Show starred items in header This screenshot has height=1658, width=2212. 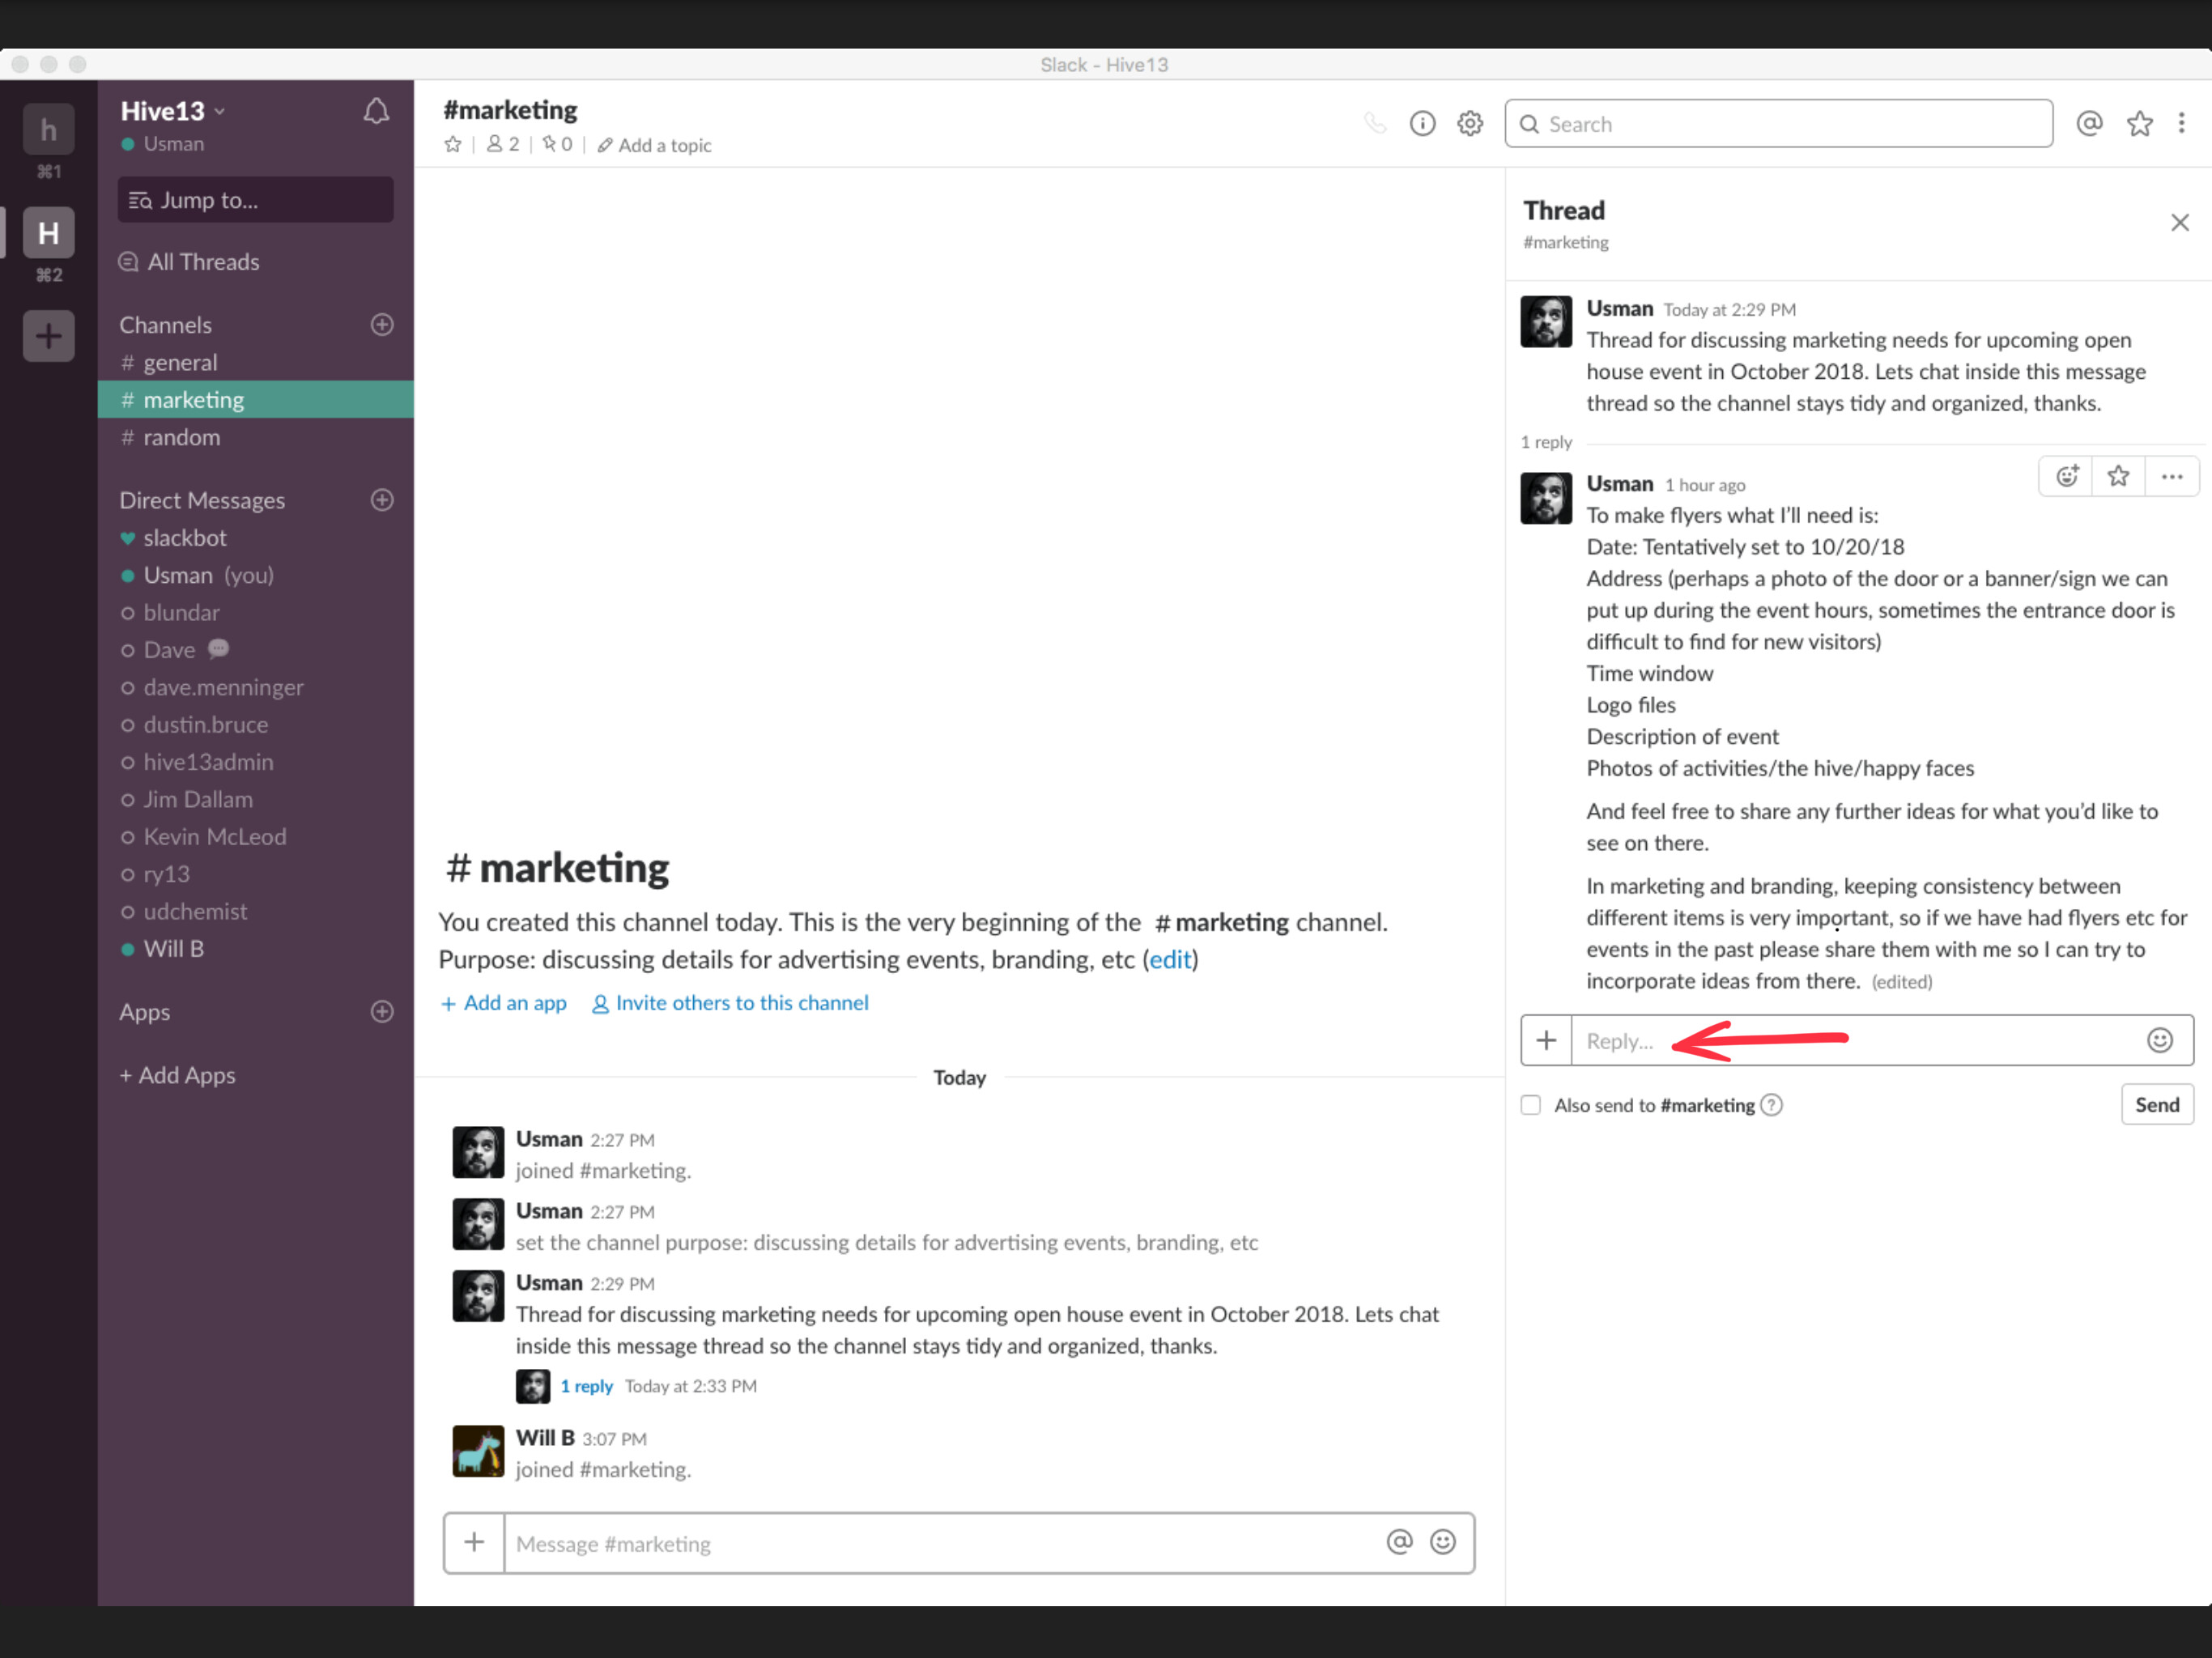pos(2139,123)
